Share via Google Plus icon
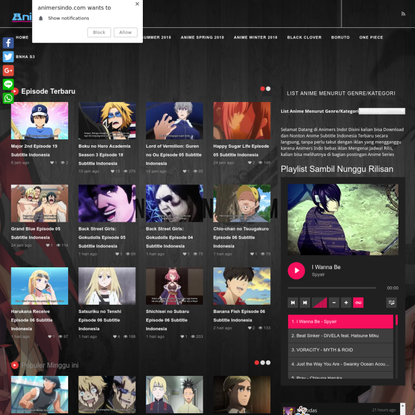 click(8, 71)
